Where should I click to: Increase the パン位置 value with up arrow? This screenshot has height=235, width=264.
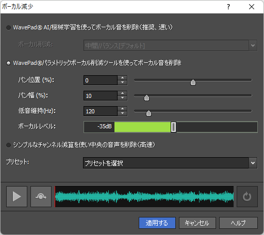pyautogui.click(x=122, y=78)
